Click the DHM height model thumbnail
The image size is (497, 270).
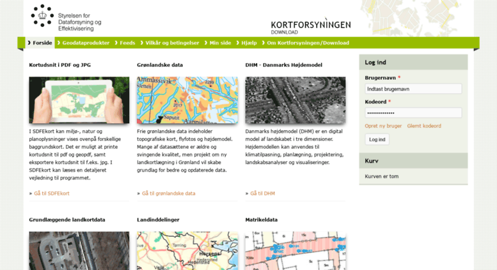(x=296, y=100)
